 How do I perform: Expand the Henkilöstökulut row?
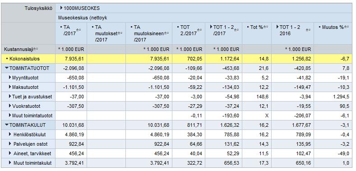[x=10, y=134]
